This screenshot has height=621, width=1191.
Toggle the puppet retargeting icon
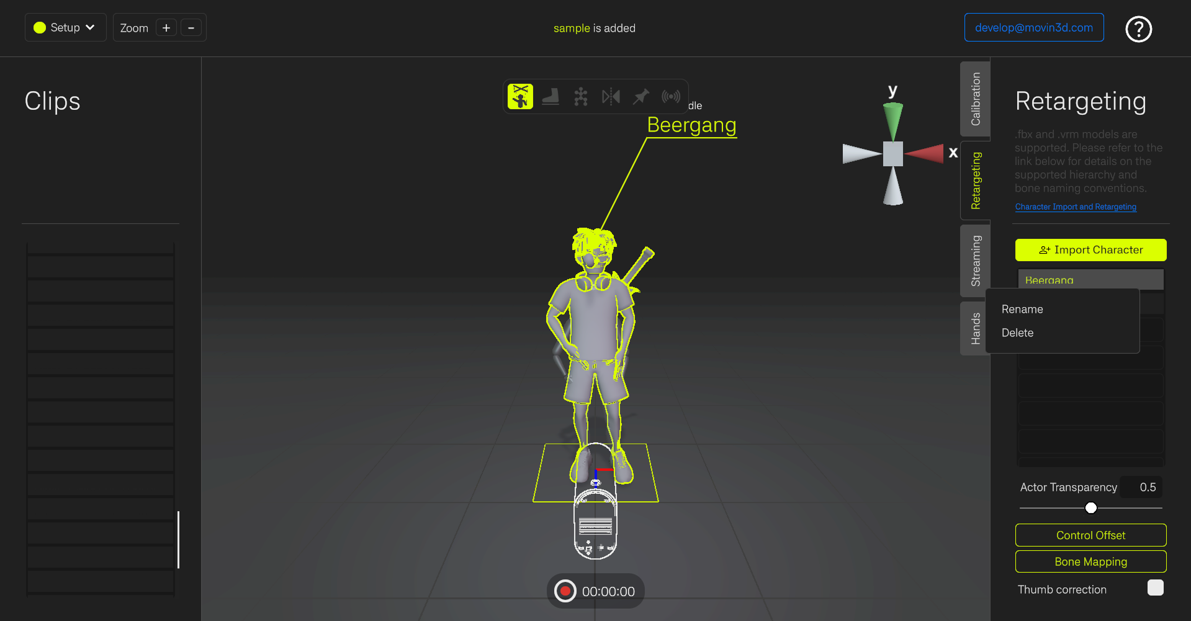tap(520, 97)
